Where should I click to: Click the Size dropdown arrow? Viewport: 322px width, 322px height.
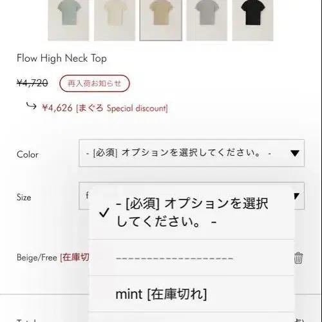(x=297, y=196)
